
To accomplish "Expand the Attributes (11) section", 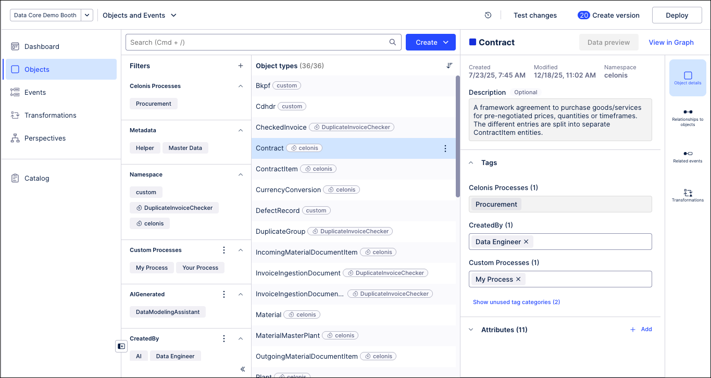I will (471, 330).
